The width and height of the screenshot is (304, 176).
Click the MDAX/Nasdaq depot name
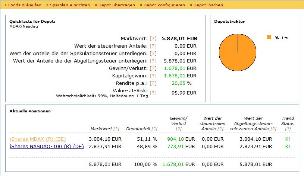[23, 26]
